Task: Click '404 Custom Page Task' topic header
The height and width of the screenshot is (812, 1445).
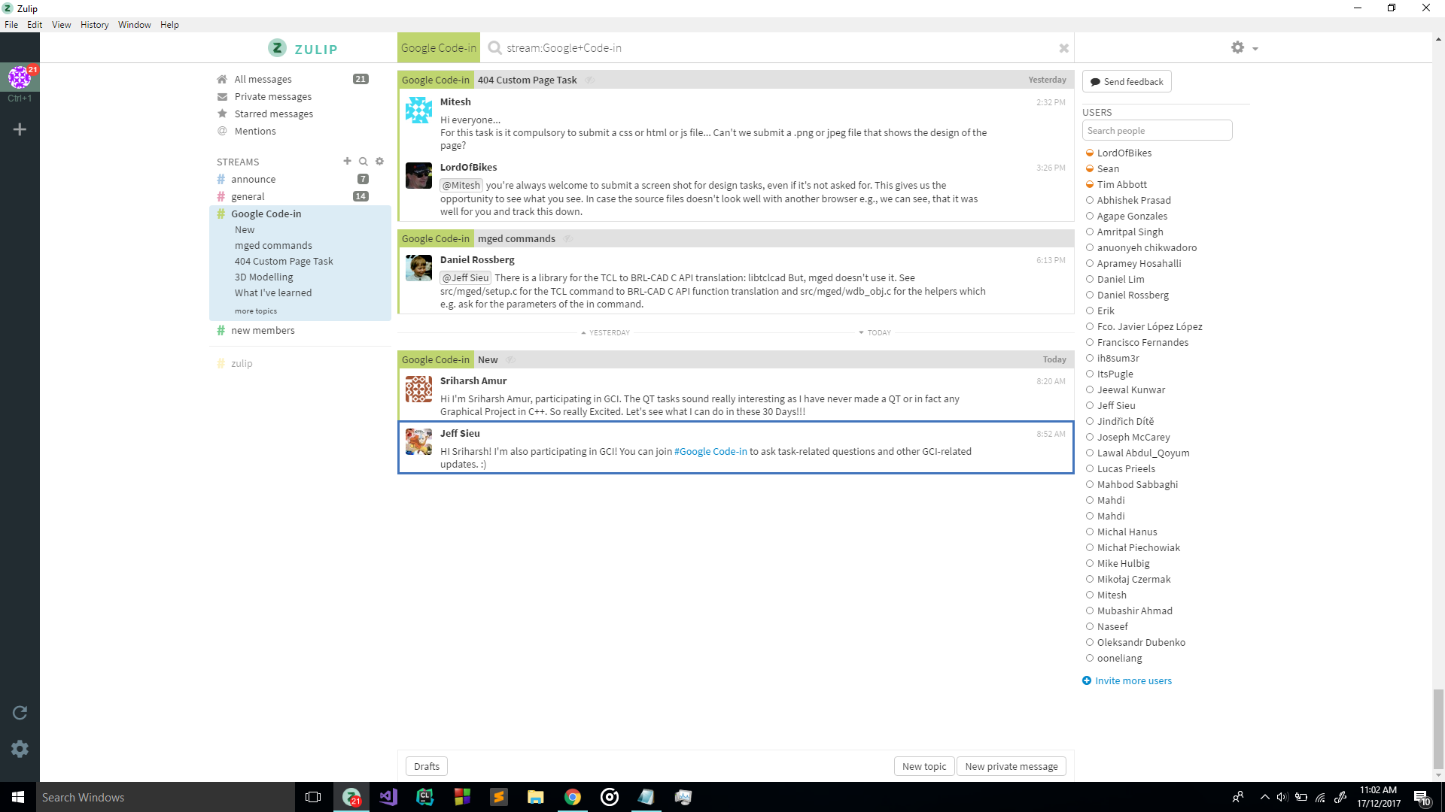Action: point(527,80)
